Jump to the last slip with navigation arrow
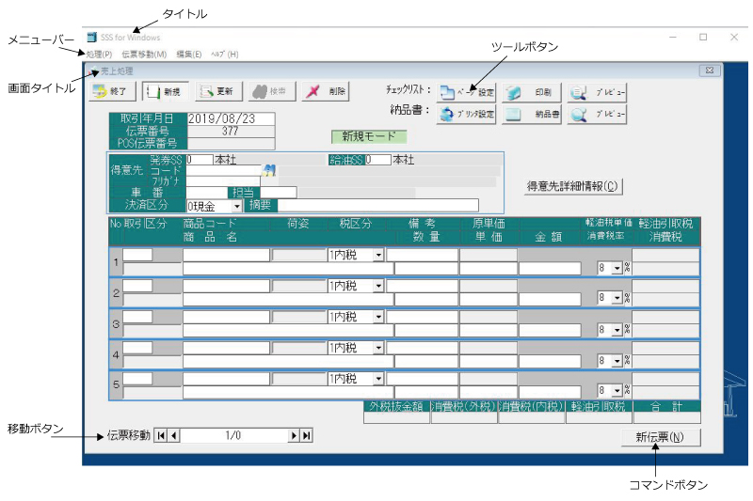 click(306, 435)
